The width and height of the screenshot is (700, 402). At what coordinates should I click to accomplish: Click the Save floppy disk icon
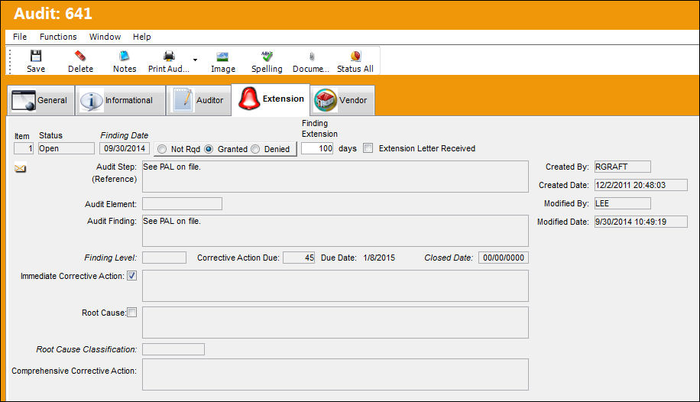tap(36, 56)
